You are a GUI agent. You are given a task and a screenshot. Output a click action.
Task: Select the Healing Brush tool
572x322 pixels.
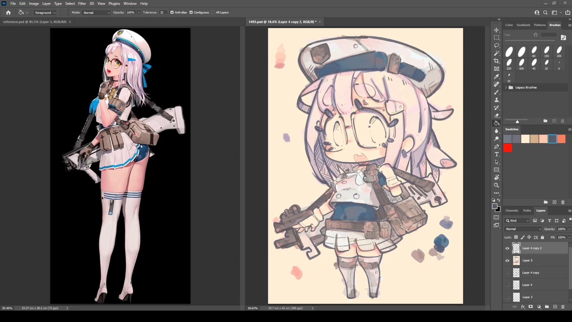pyautogui.click(x=496, y=84)
